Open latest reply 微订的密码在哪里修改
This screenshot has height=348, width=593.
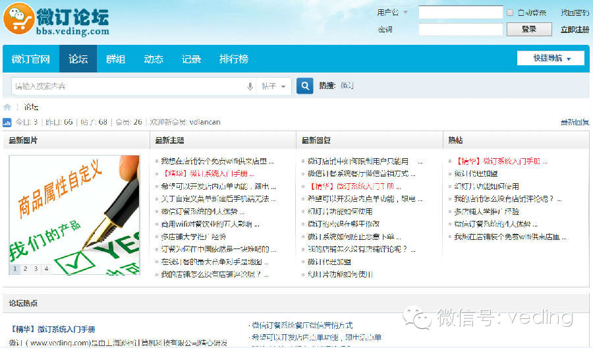pos(343,224)
